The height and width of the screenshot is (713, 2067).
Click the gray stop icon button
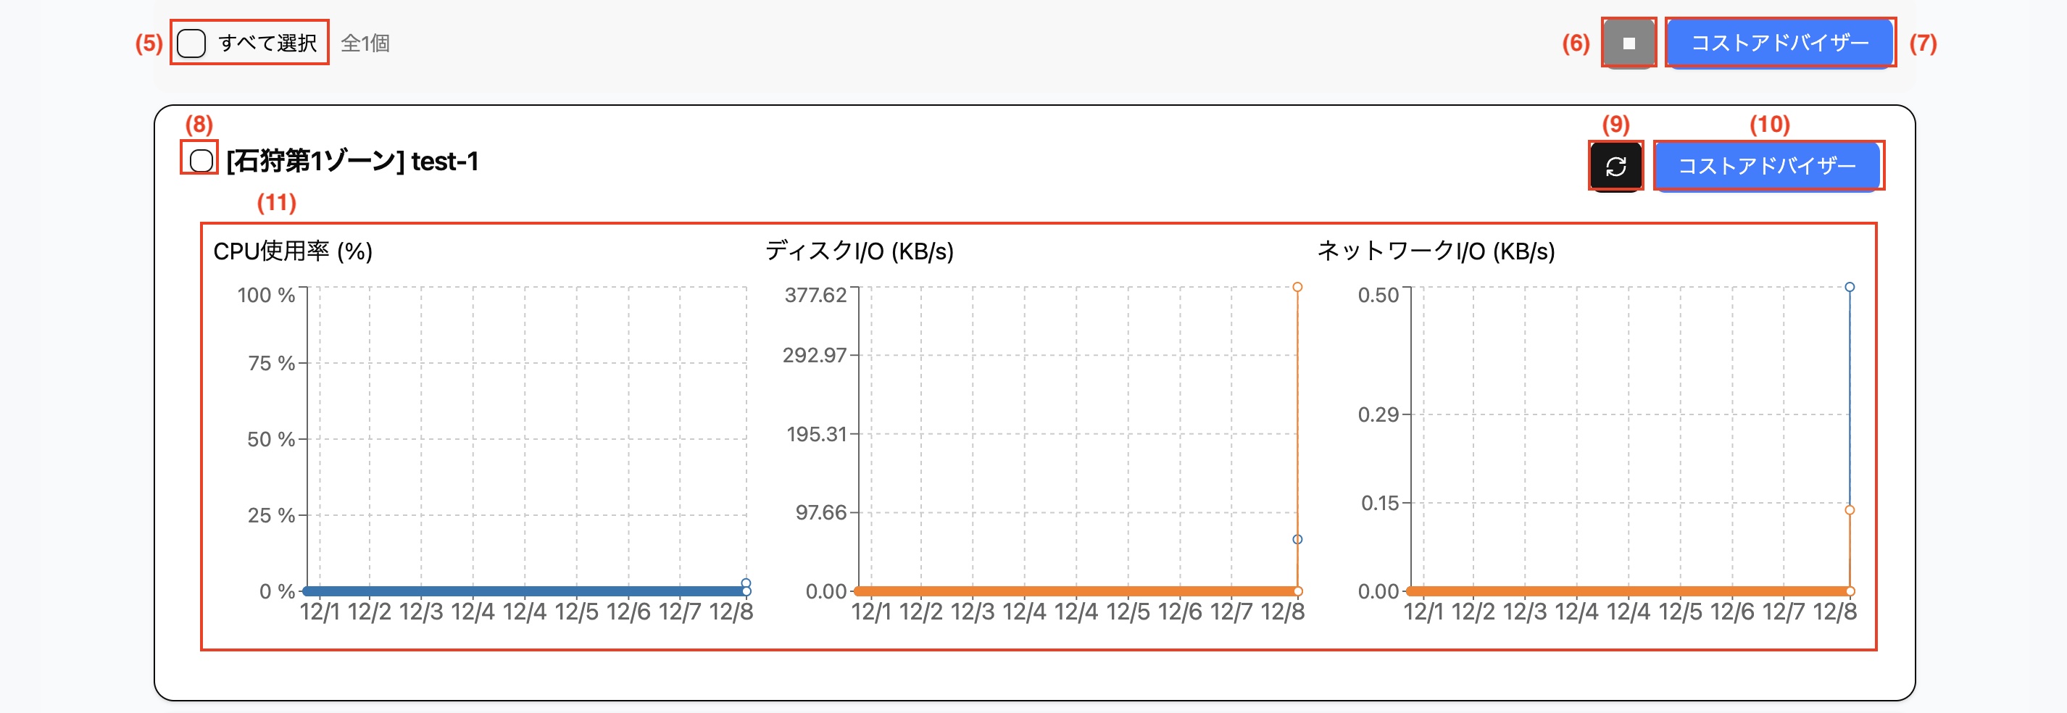(1629, 43)
